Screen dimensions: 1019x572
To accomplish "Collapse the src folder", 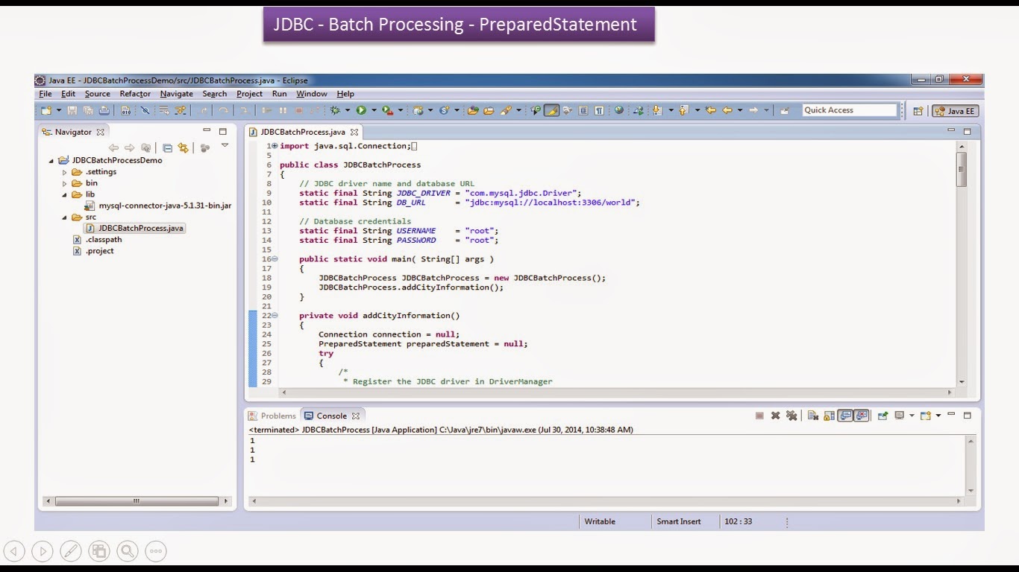I will tap(64, 217).
